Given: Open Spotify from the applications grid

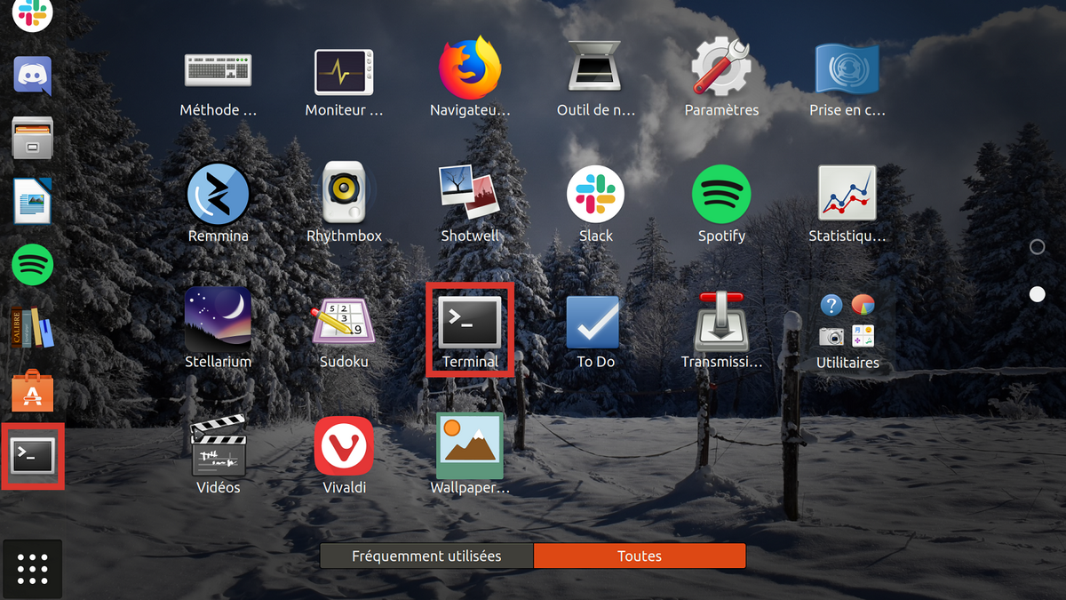Looking at the screenshot, I should pyautogui.click(x=721, y=194).
